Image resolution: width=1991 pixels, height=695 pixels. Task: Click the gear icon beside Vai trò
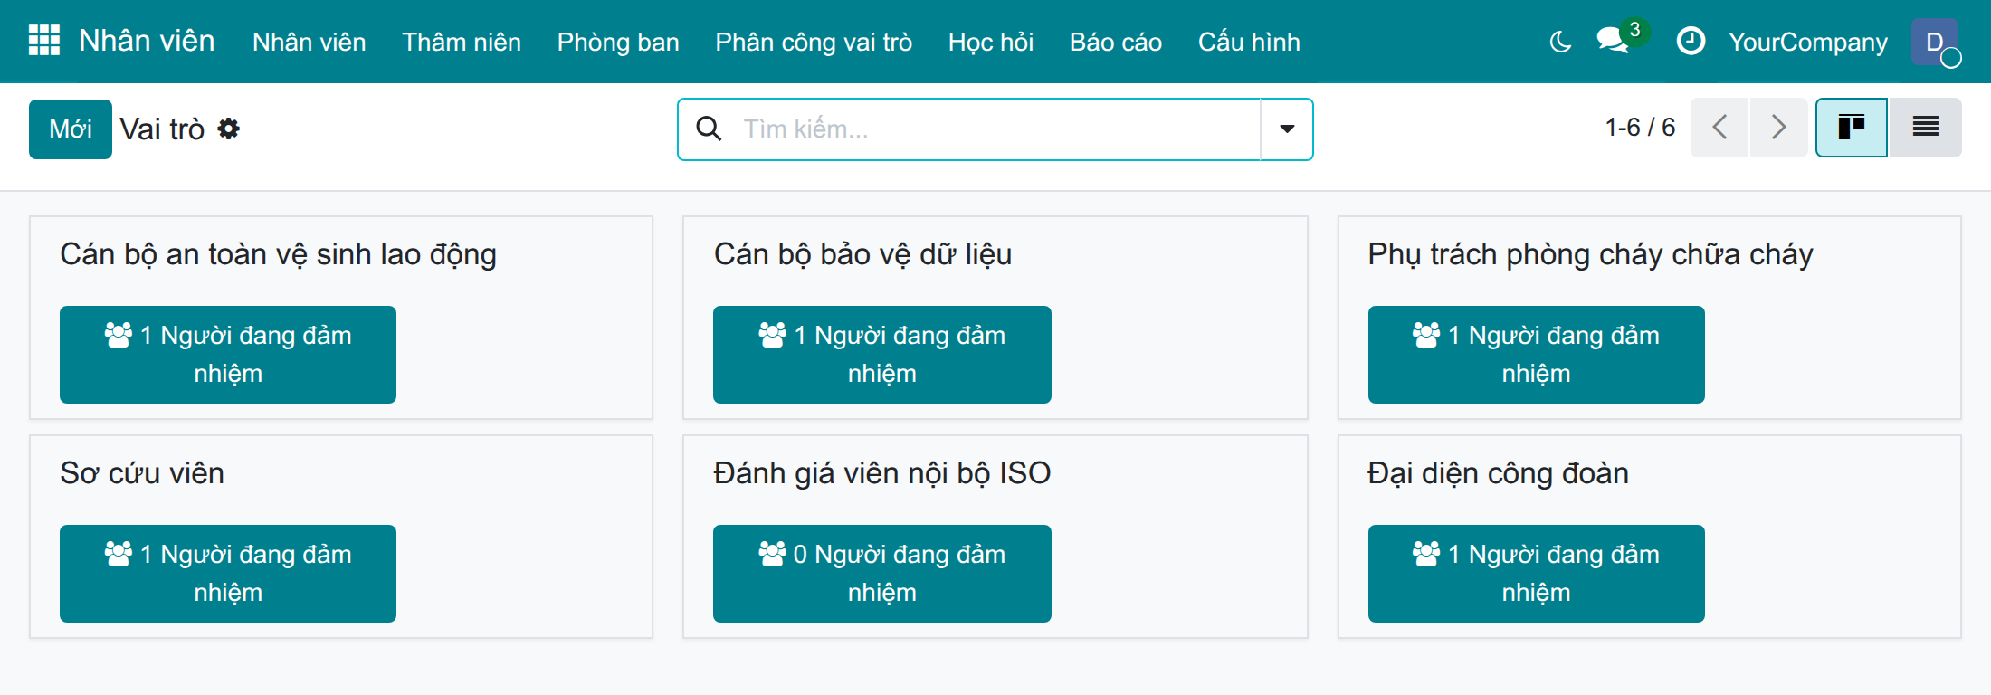click(229, 129)
